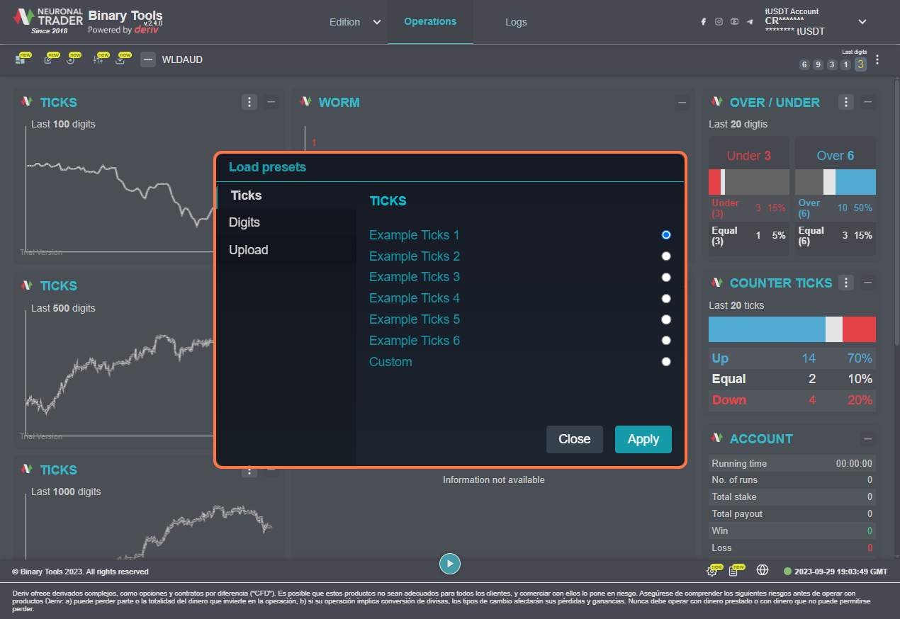The height and width of the screenshot is (619, 900).
Task: Close the Load presets dialog
Action: point(574,439)
